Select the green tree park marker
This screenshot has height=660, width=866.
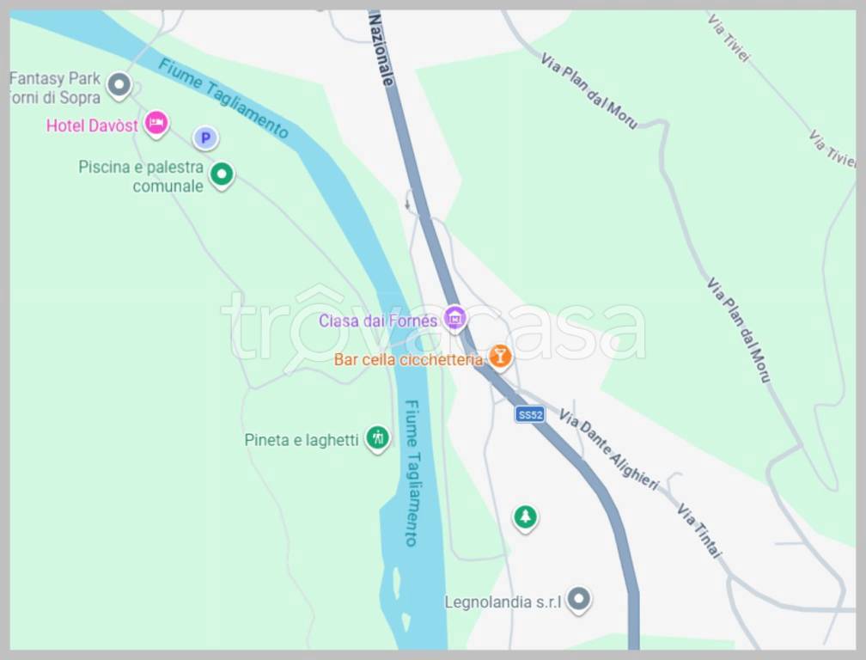click(525, 518)
